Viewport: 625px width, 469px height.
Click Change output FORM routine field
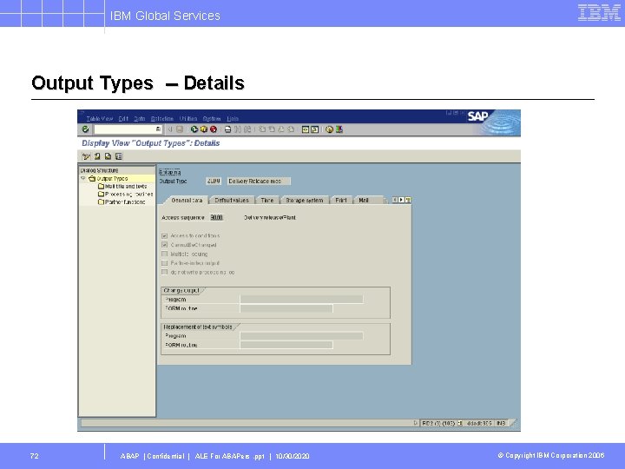pos(286,308)
